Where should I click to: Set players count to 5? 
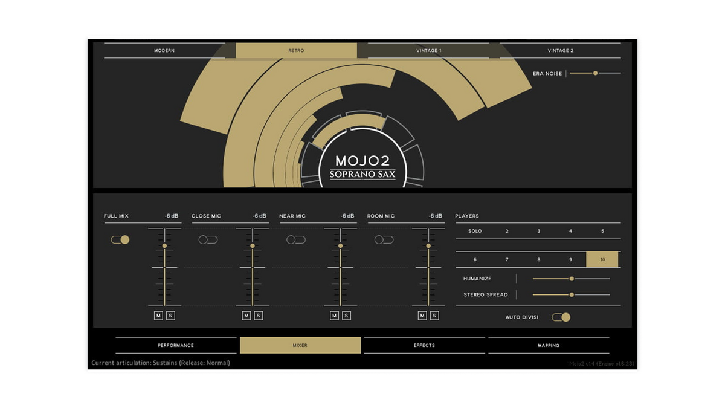(602, 232)
